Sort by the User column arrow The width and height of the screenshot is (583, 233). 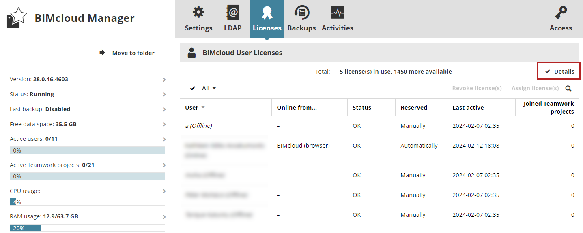(x=203, y=108)
